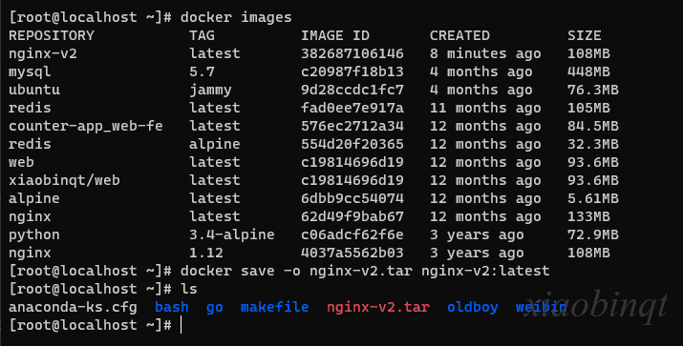683x346 pixels.
Task: Click the counter-app_web-fe repository name
Action: [x=86, y=126]
